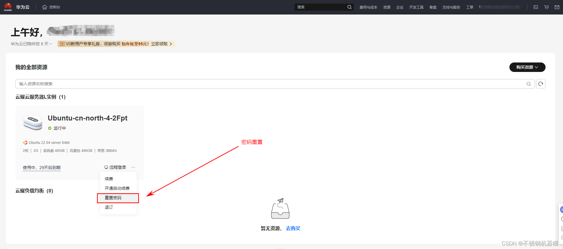Click the resource search magnifier icon

pyautogui.click(x=529, y=84)
